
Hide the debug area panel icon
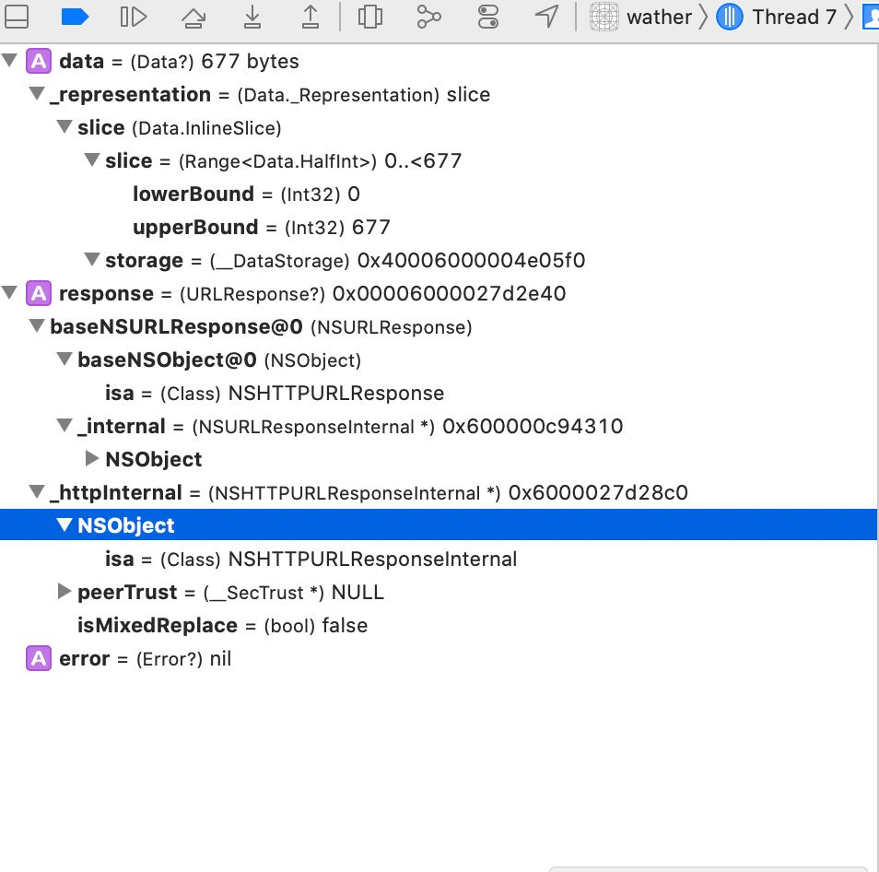[x=17, y=17]
